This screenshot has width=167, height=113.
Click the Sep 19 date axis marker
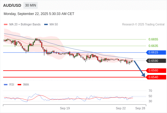coord(65,108)
